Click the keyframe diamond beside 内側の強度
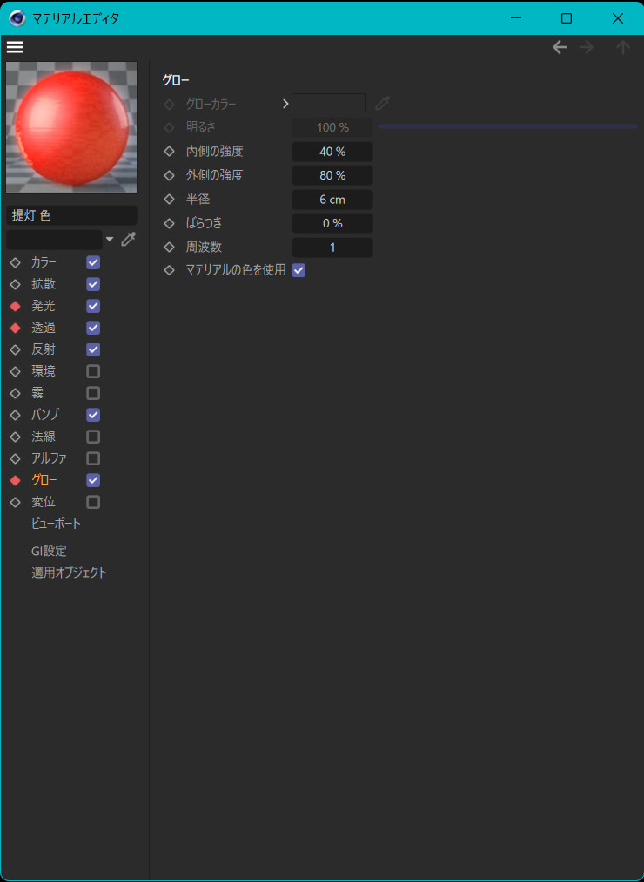 coord(170,152)
